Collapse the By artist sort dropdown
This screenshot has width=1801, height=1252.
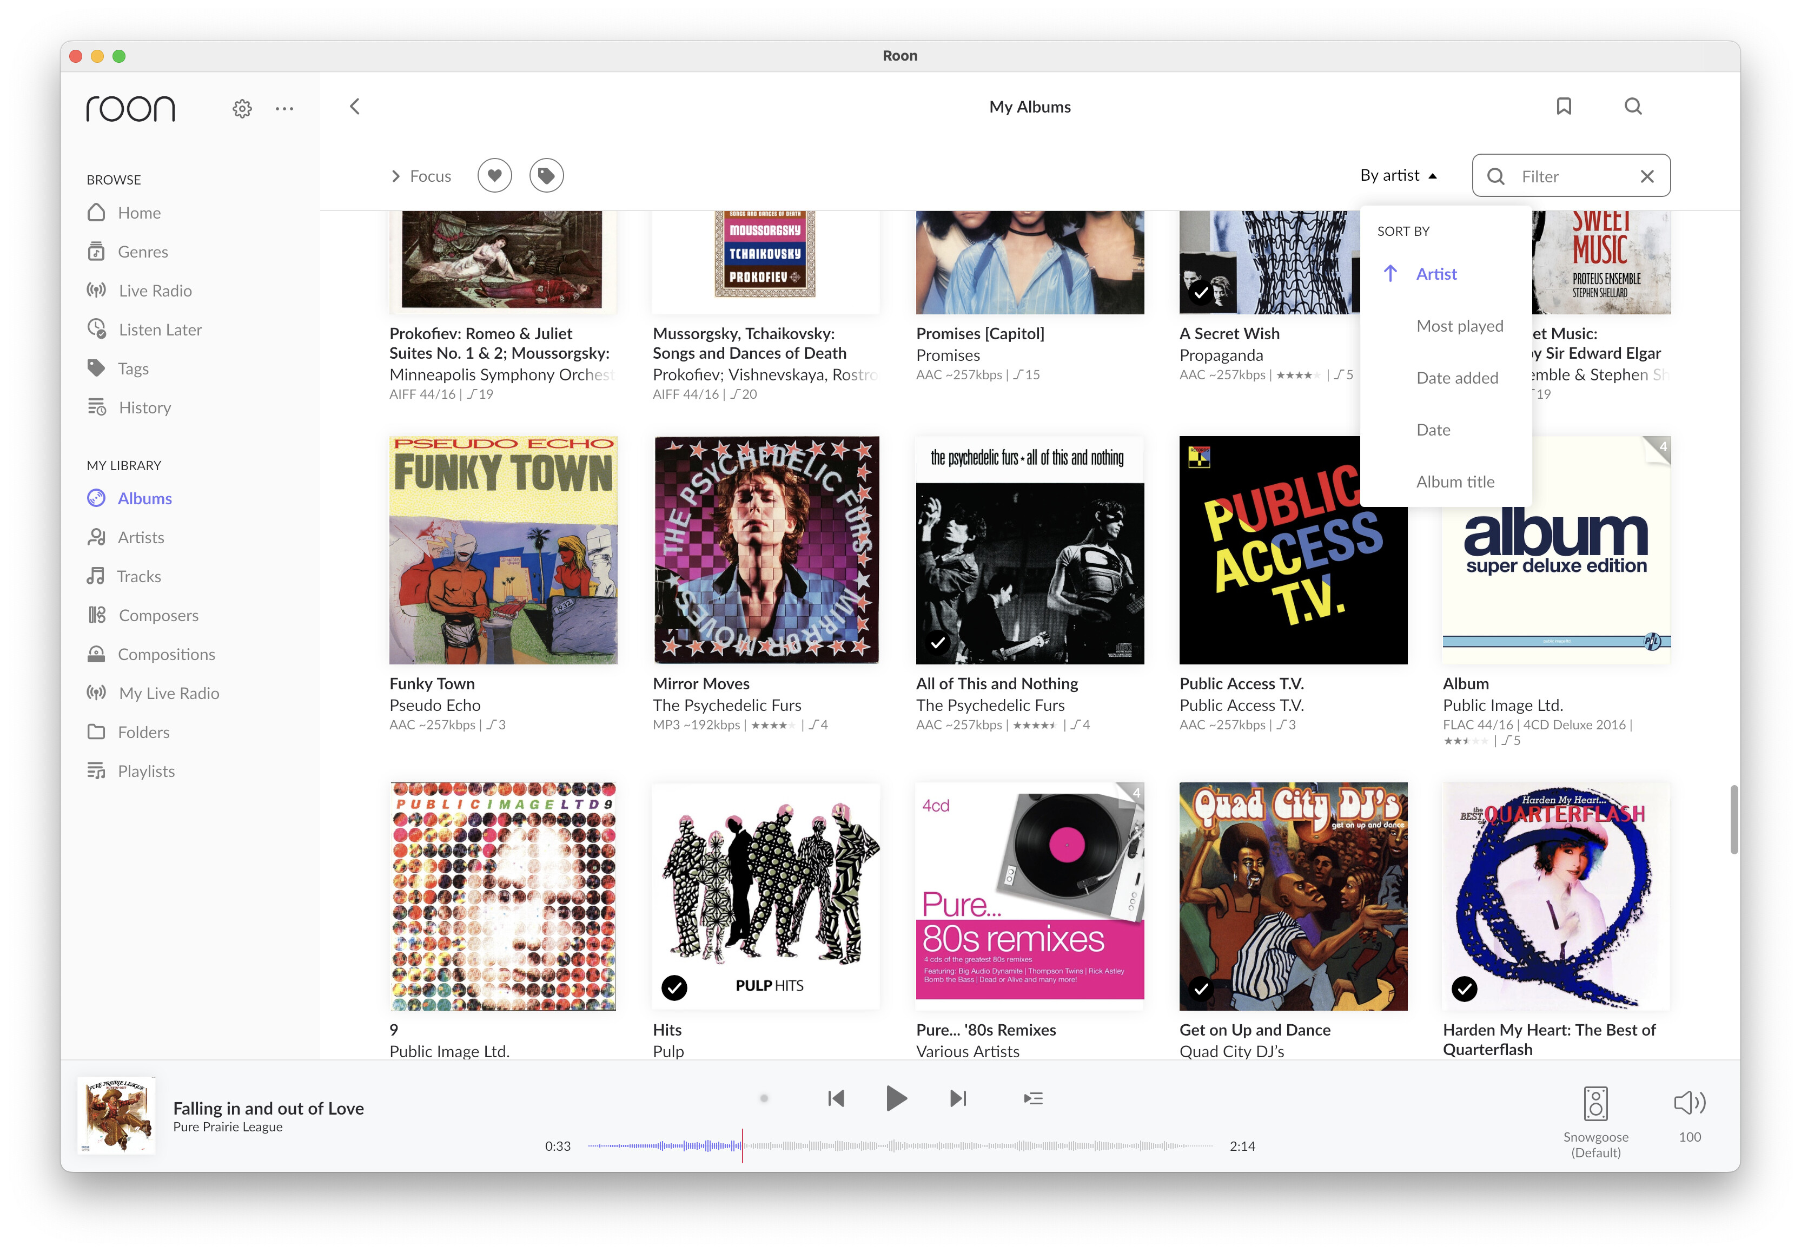pos(1398,176)
